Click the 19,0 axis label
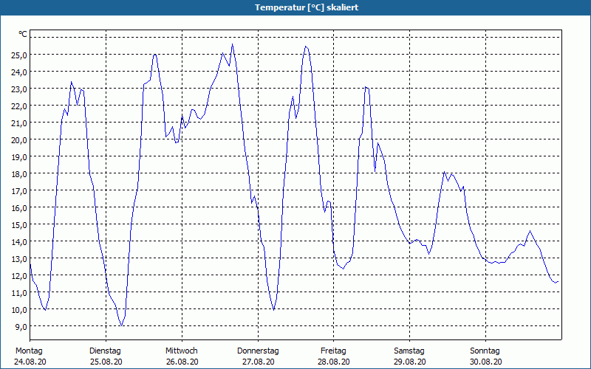This screenshot has width=591, height=369. tap(18, 156)
